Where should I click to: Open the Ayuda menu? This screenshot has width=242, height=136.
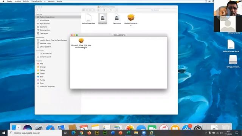[x=59, y=2]
